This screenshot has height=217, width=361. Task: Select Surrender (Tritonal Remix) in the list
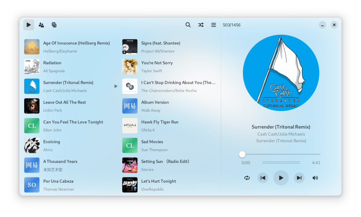[x=71, y=86]
